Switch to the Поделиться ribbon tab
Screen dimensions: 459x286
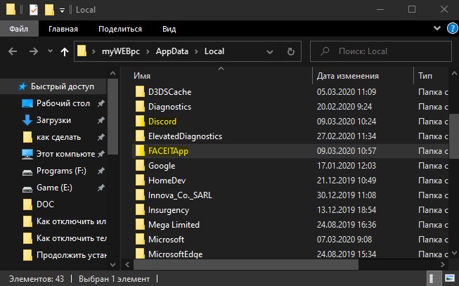[120, 29]
